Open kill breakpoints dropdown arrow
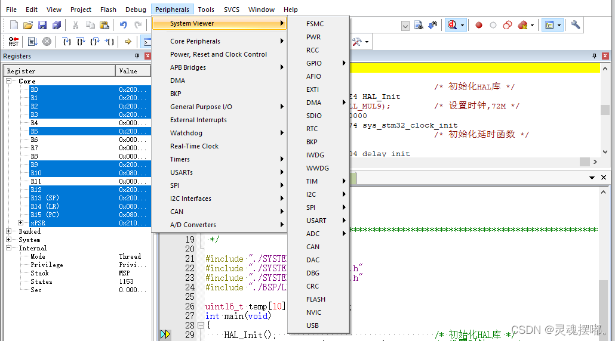The width and height of the screenshot is (615, 341). [x=532, y=26]
